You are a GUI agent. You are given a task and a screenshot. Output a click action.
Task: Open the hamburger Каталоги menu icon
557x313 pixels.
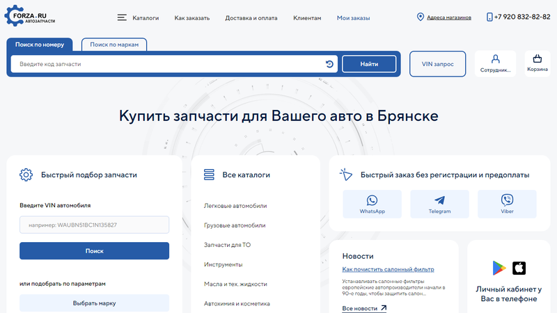point(122,17)
